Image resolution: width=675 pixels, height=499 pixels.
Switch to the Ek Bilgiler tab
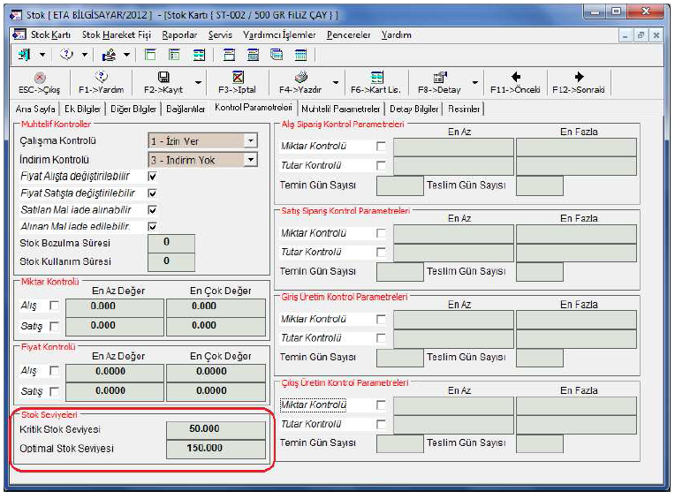pyautogui.click(x=83, y=109)
